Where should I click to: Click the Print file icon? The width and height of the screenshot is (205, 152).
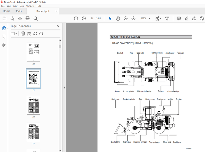(28, 18)
